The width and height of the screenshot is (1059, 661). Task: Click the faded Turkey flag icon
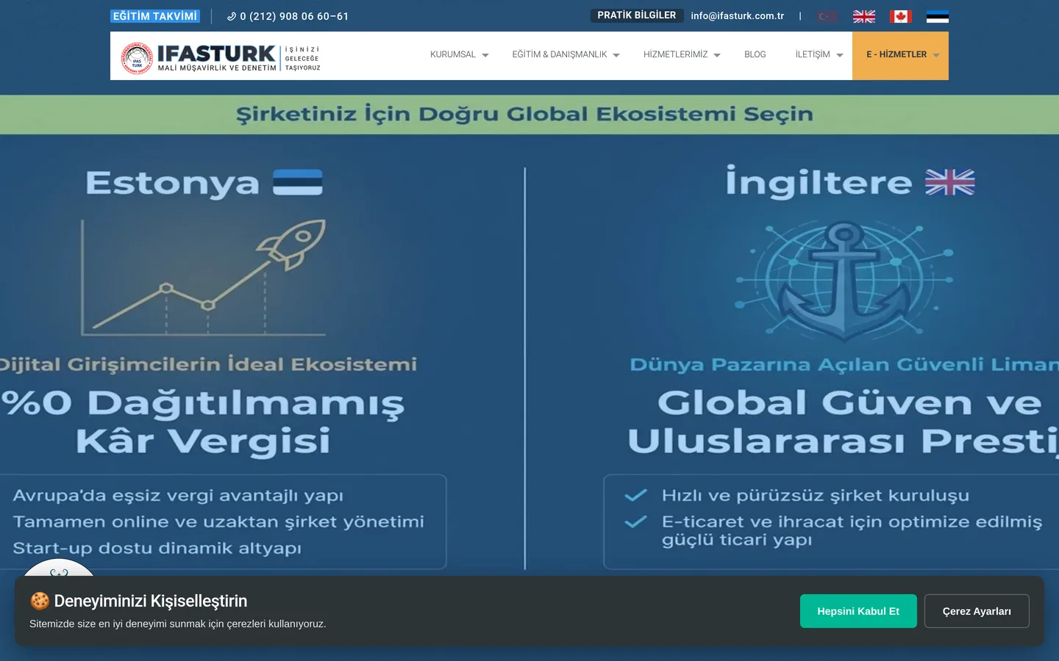tap(827, 16)
